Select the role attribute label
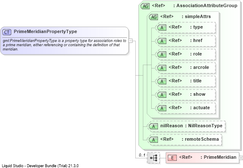Image resolution: width=243 pixels, height=168 pixels. (x=197, y=54)
